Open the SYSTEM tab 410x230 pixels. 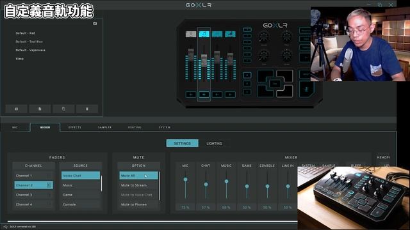point(165,127)
